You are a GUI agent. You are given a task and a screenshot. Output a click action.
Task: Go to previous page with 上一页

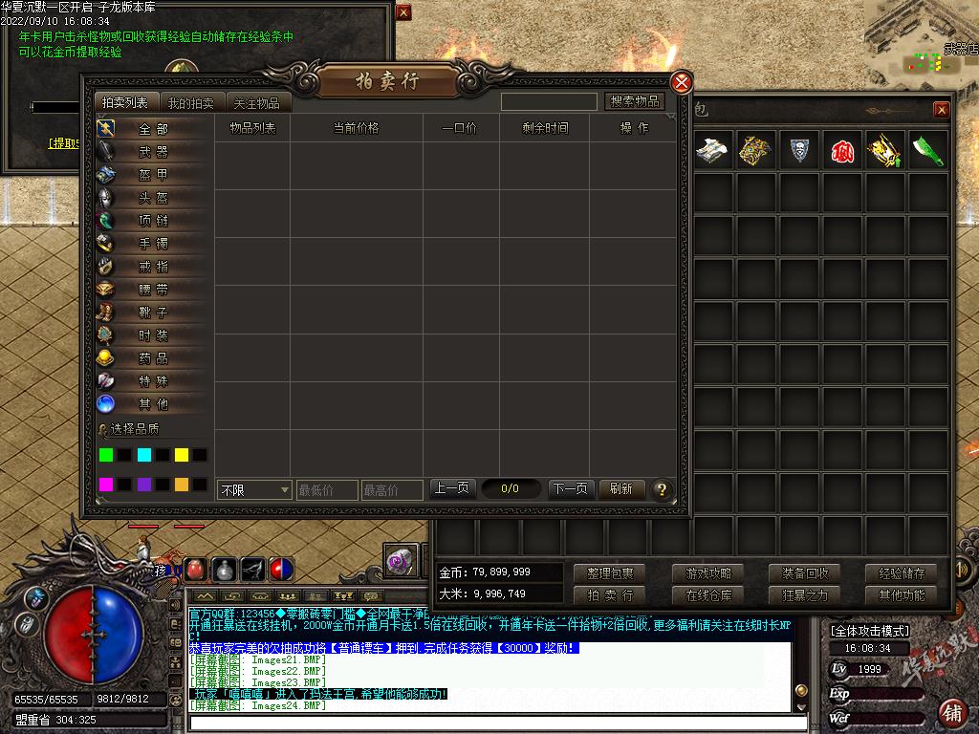tap(452, 488)
